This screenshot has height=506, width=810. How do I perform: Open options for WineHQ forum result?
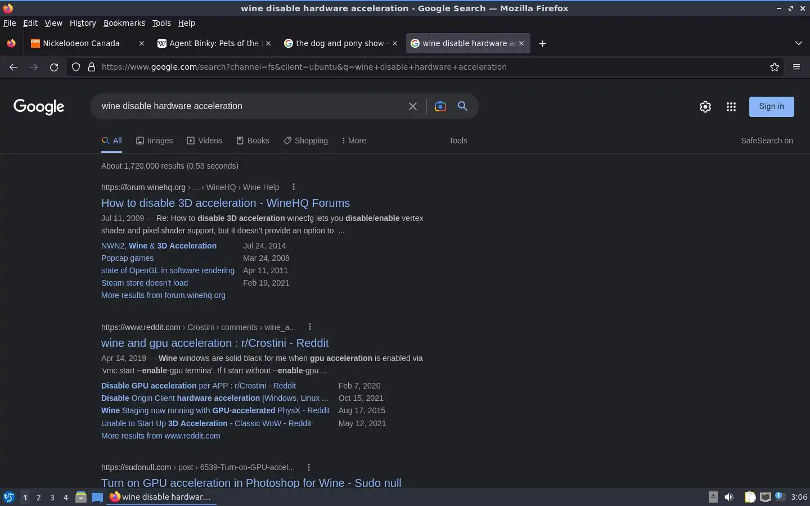pos(293,187)
